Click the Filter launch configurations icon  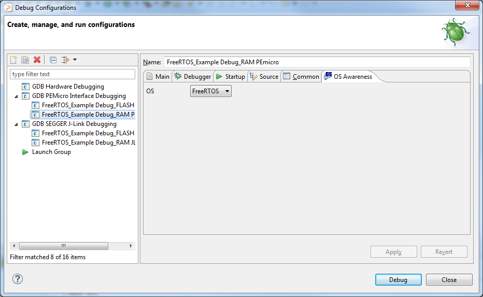coord(65,60)
